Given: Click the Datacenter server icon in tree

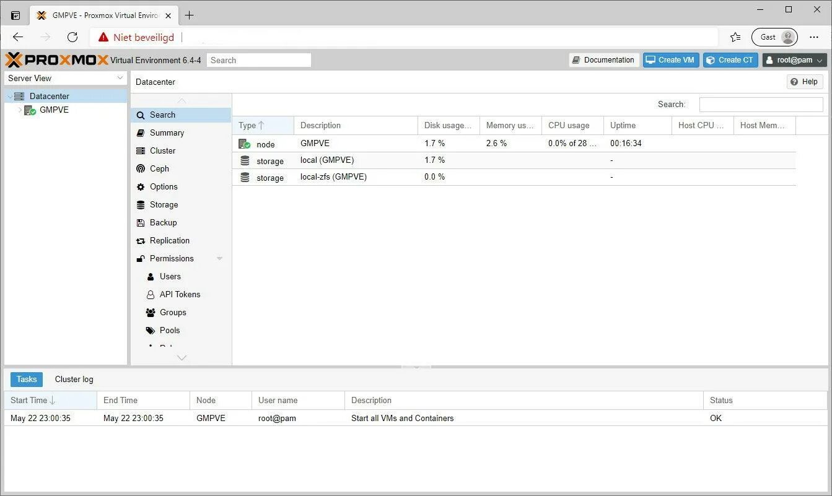Looking at the screenshot, I should click(19, 96).
